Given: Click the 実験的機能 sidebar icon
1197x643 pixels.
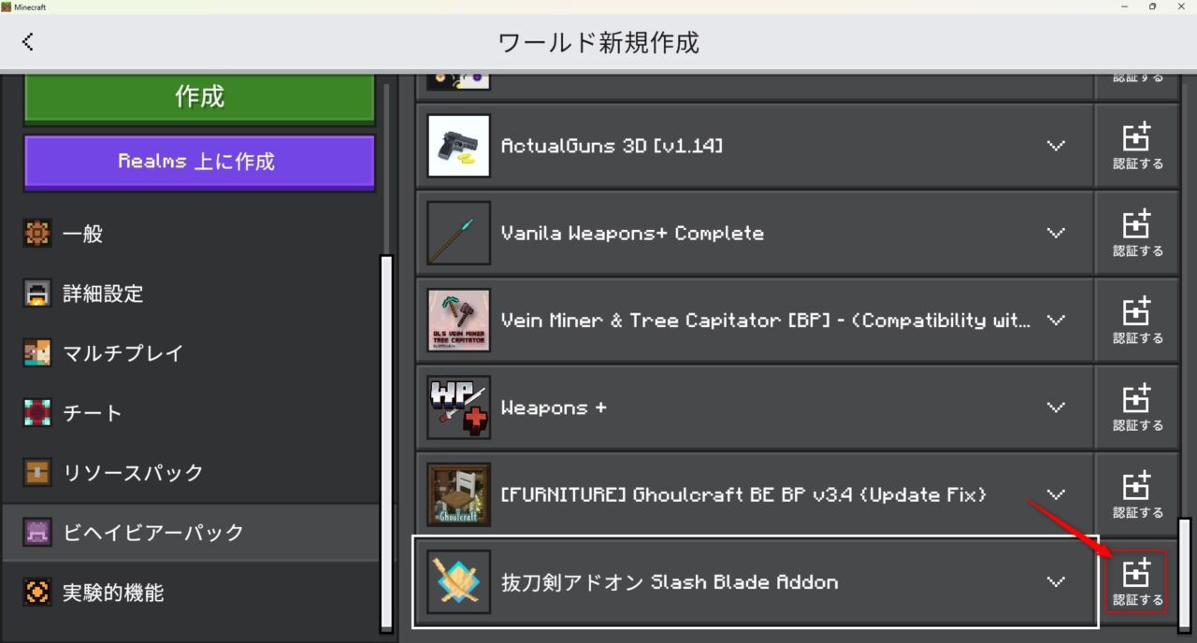Looking at the screenshot, I should [x=36, y=592].
